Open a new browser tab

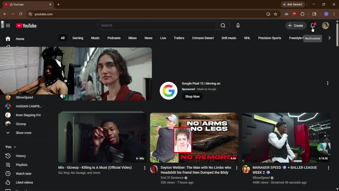[x=58, y=5]
